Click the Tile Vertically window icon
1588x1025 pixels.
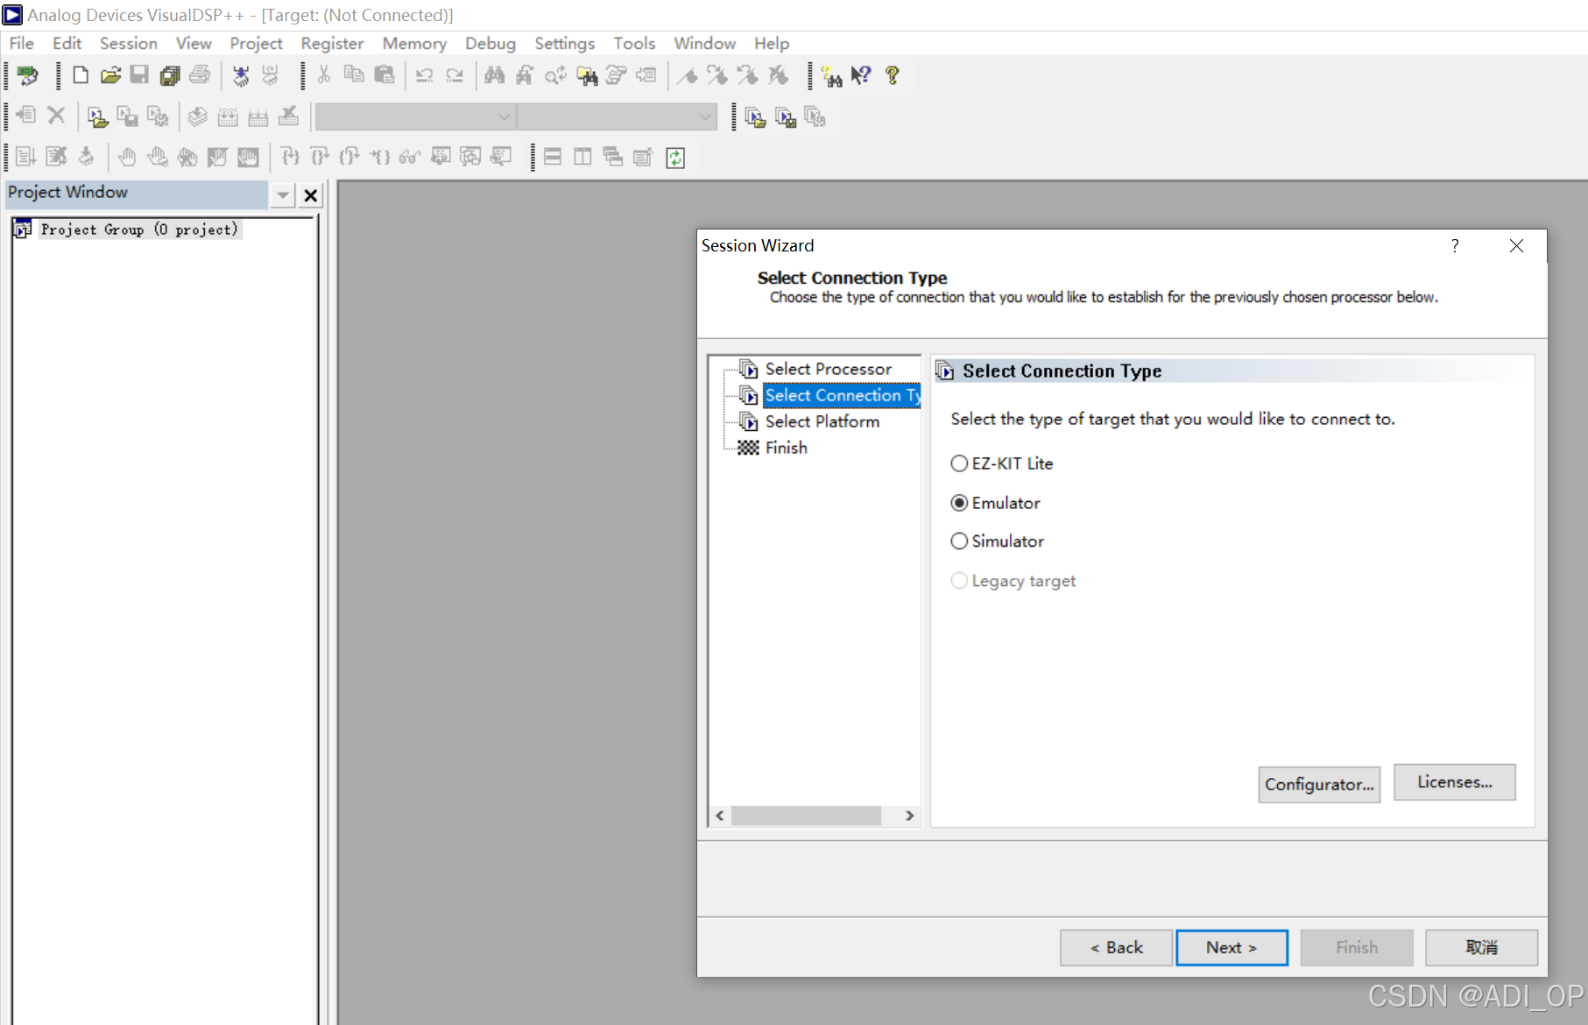582,157
